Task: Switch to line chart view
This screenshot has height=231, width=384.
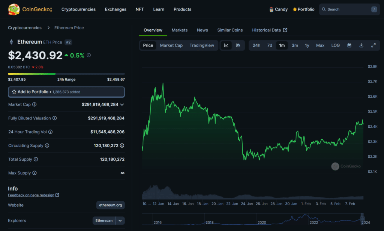Action: [226, 45]
